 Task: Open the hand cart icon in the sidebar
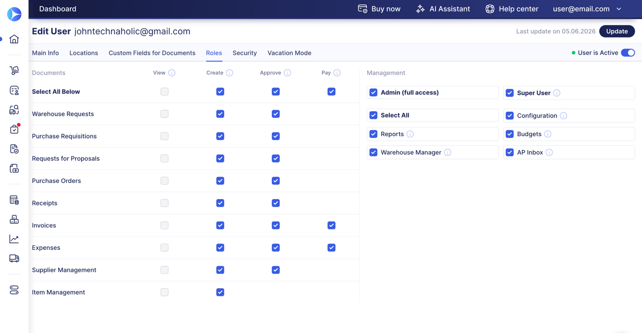[14, 70]
